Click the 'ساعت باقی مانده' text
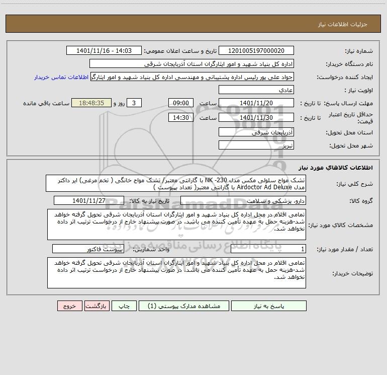This screenshot has width=387, height=375. pyautogui.click(x=46, y=103)
